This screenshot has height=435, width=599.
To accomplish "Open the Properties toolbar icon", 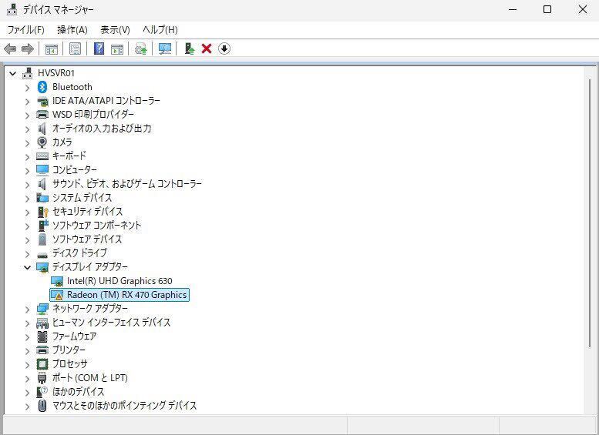I will (75, 49).
